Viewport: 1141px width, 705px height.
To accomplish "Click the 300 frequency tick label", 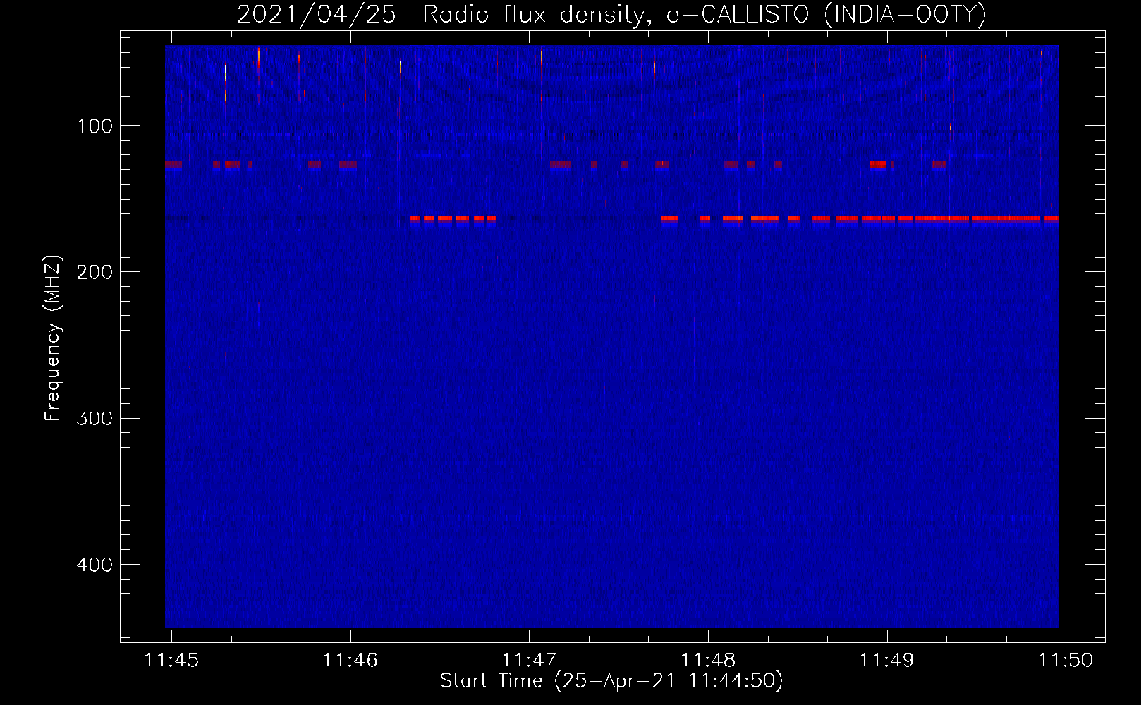I will click(x=94, y=419).
